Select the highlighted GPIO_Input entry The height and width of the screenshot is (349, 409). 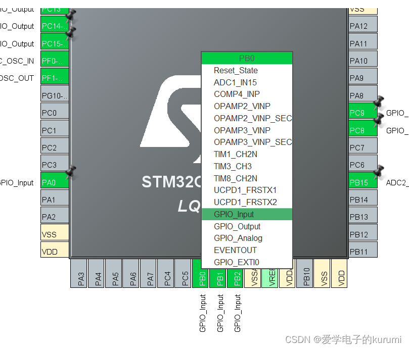point(234,214)
